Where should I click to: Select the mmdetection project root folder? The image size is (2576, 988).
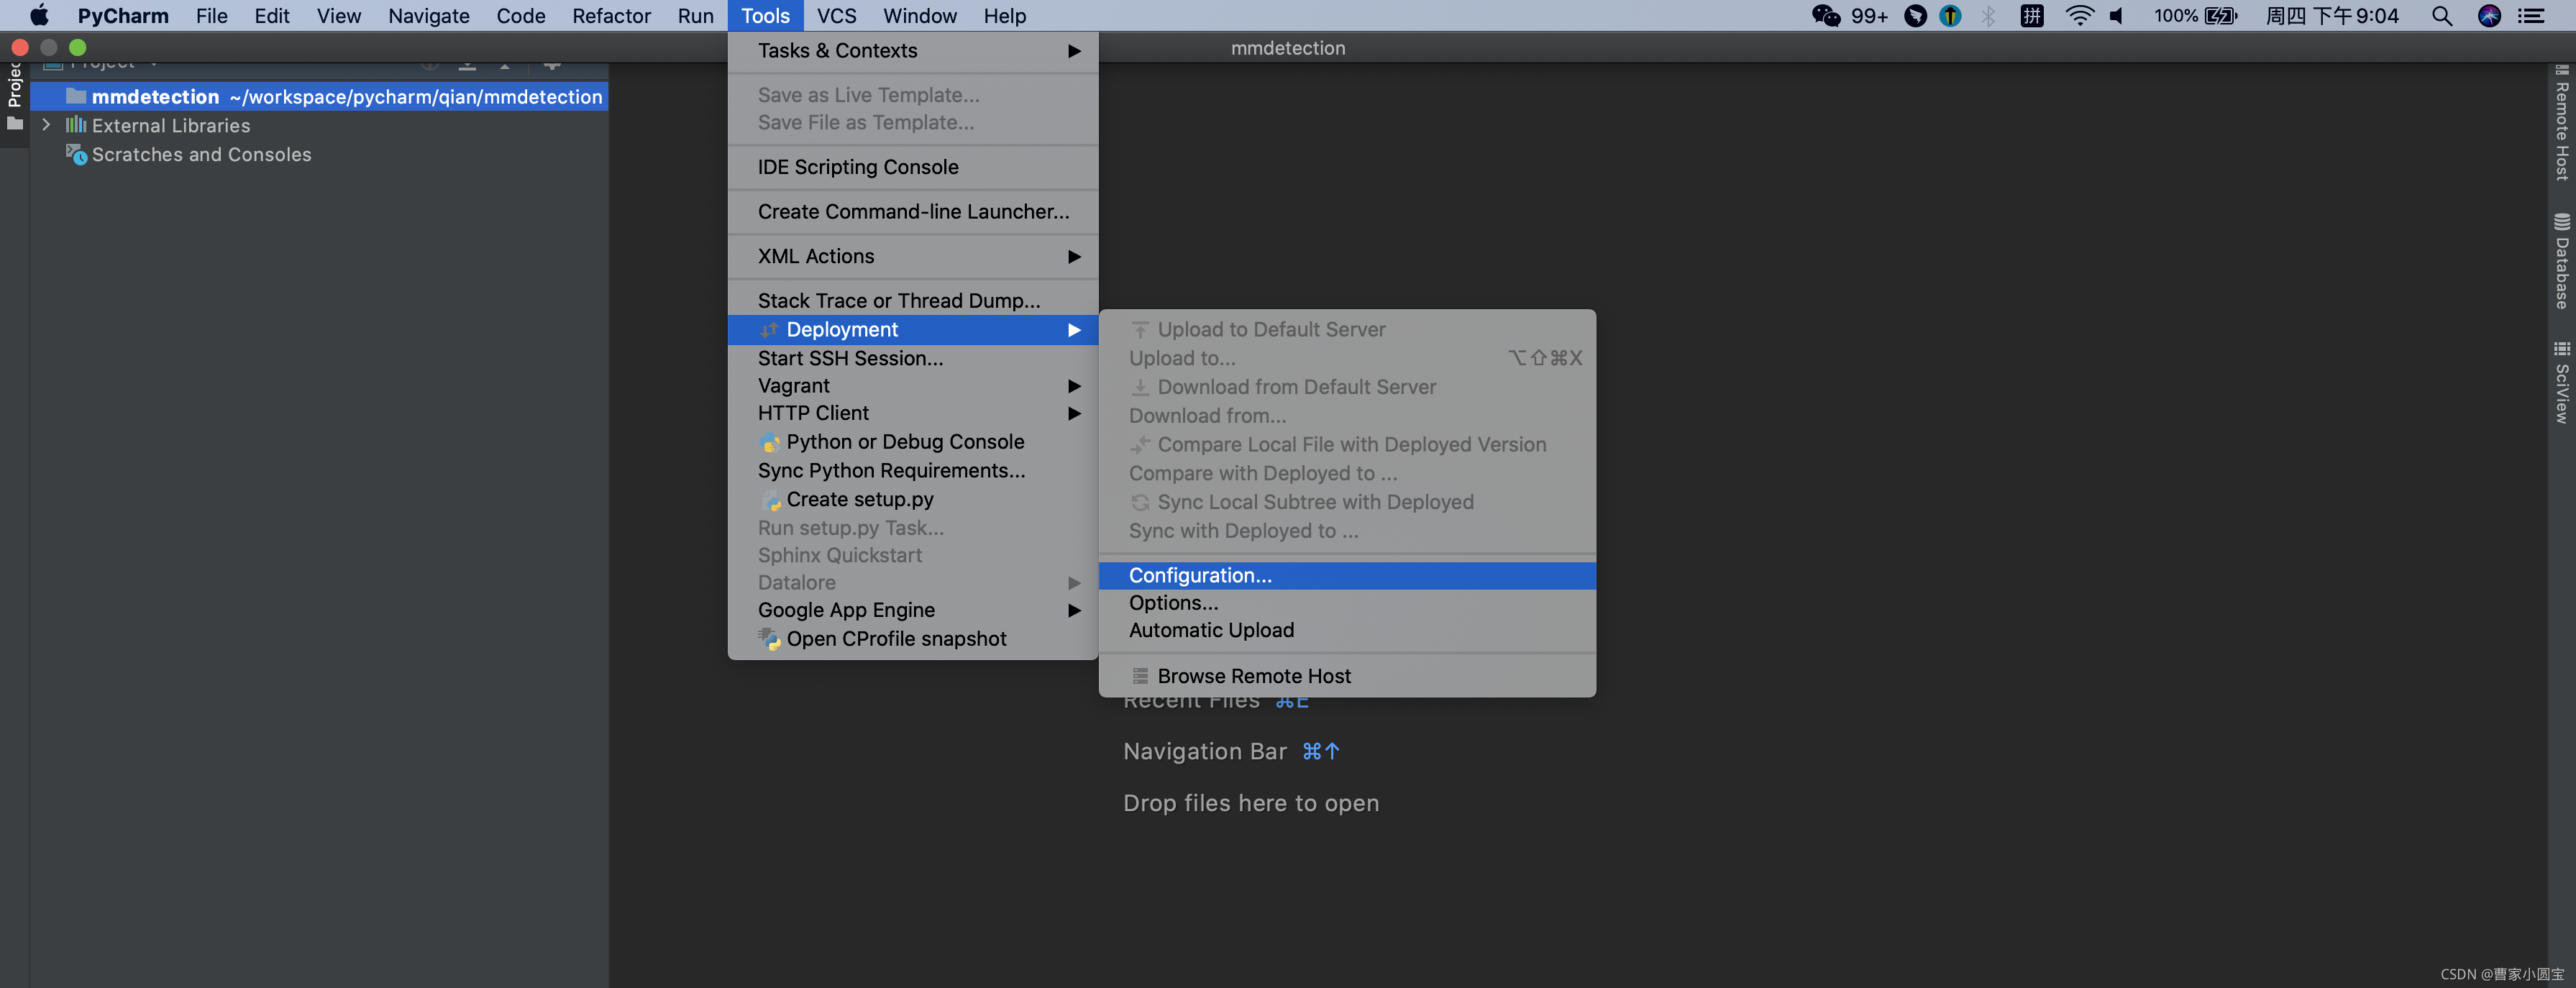tap(155, 97)
